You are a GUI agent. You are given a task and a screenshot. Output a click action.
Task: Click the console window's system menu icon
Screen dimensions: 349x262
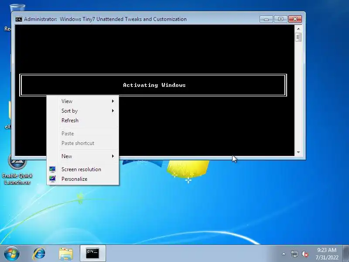coord(19,19)
